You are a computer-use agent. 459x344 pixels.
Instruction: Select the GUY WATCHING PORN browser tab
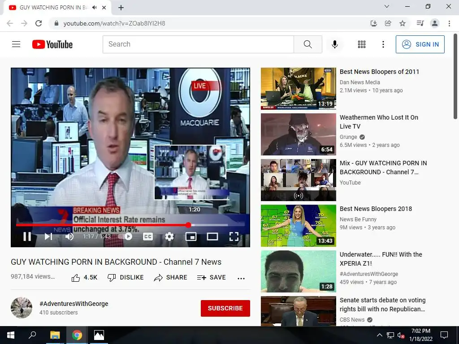click(x=57, y=8)
